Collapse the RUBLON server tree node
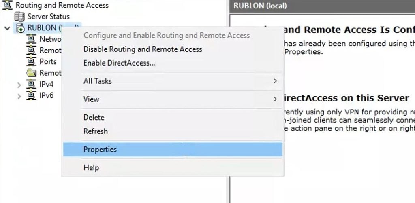This screenshot has width=415, height=203. click(7, 28)
